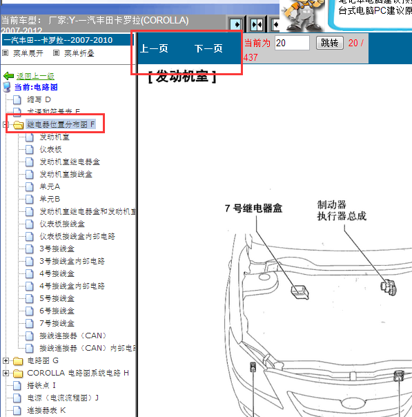
Task: Open the 4号接线盒内部电路 item
Action: click(72, 286)
